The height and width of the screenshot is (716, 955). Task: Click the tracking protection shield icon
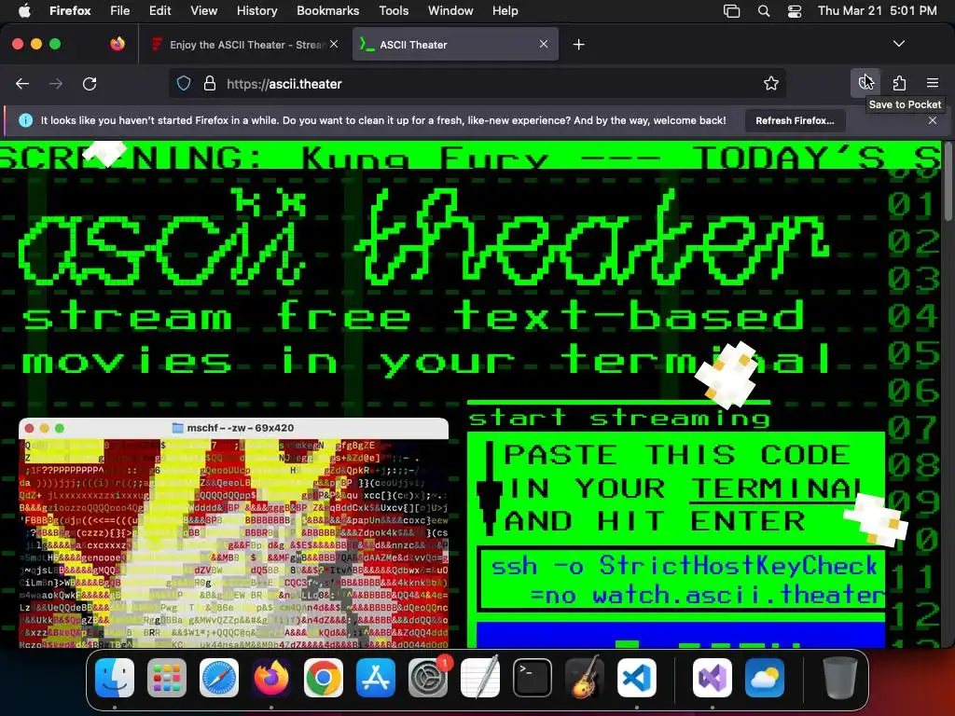click(184, 83)
